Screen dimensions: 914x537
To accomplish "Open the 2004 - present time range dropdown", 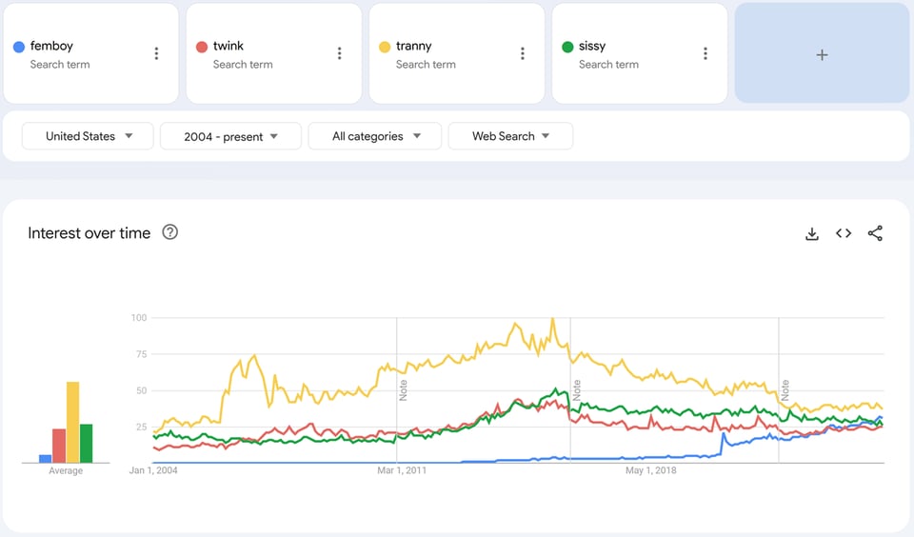I will [x=230, y=136].
